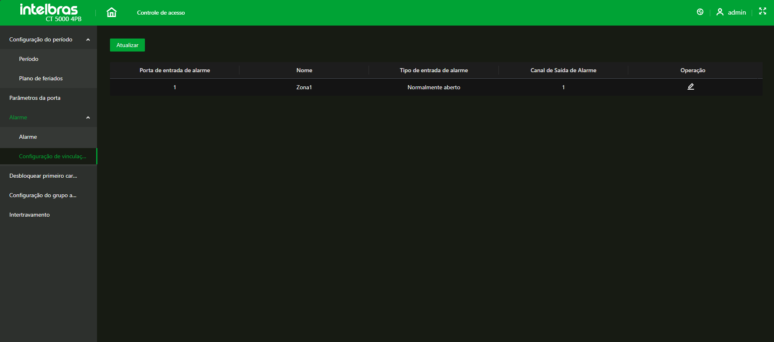Image resolution: width=774 pixels, height=342 pixels.
Task: Click the admin user icon
Action: tap(720, 12)
